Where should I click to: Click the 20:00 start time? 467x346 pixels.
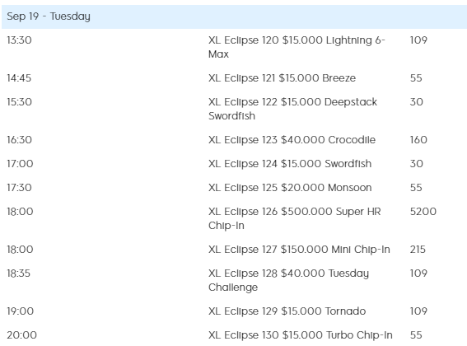click(x=21, y=335)
